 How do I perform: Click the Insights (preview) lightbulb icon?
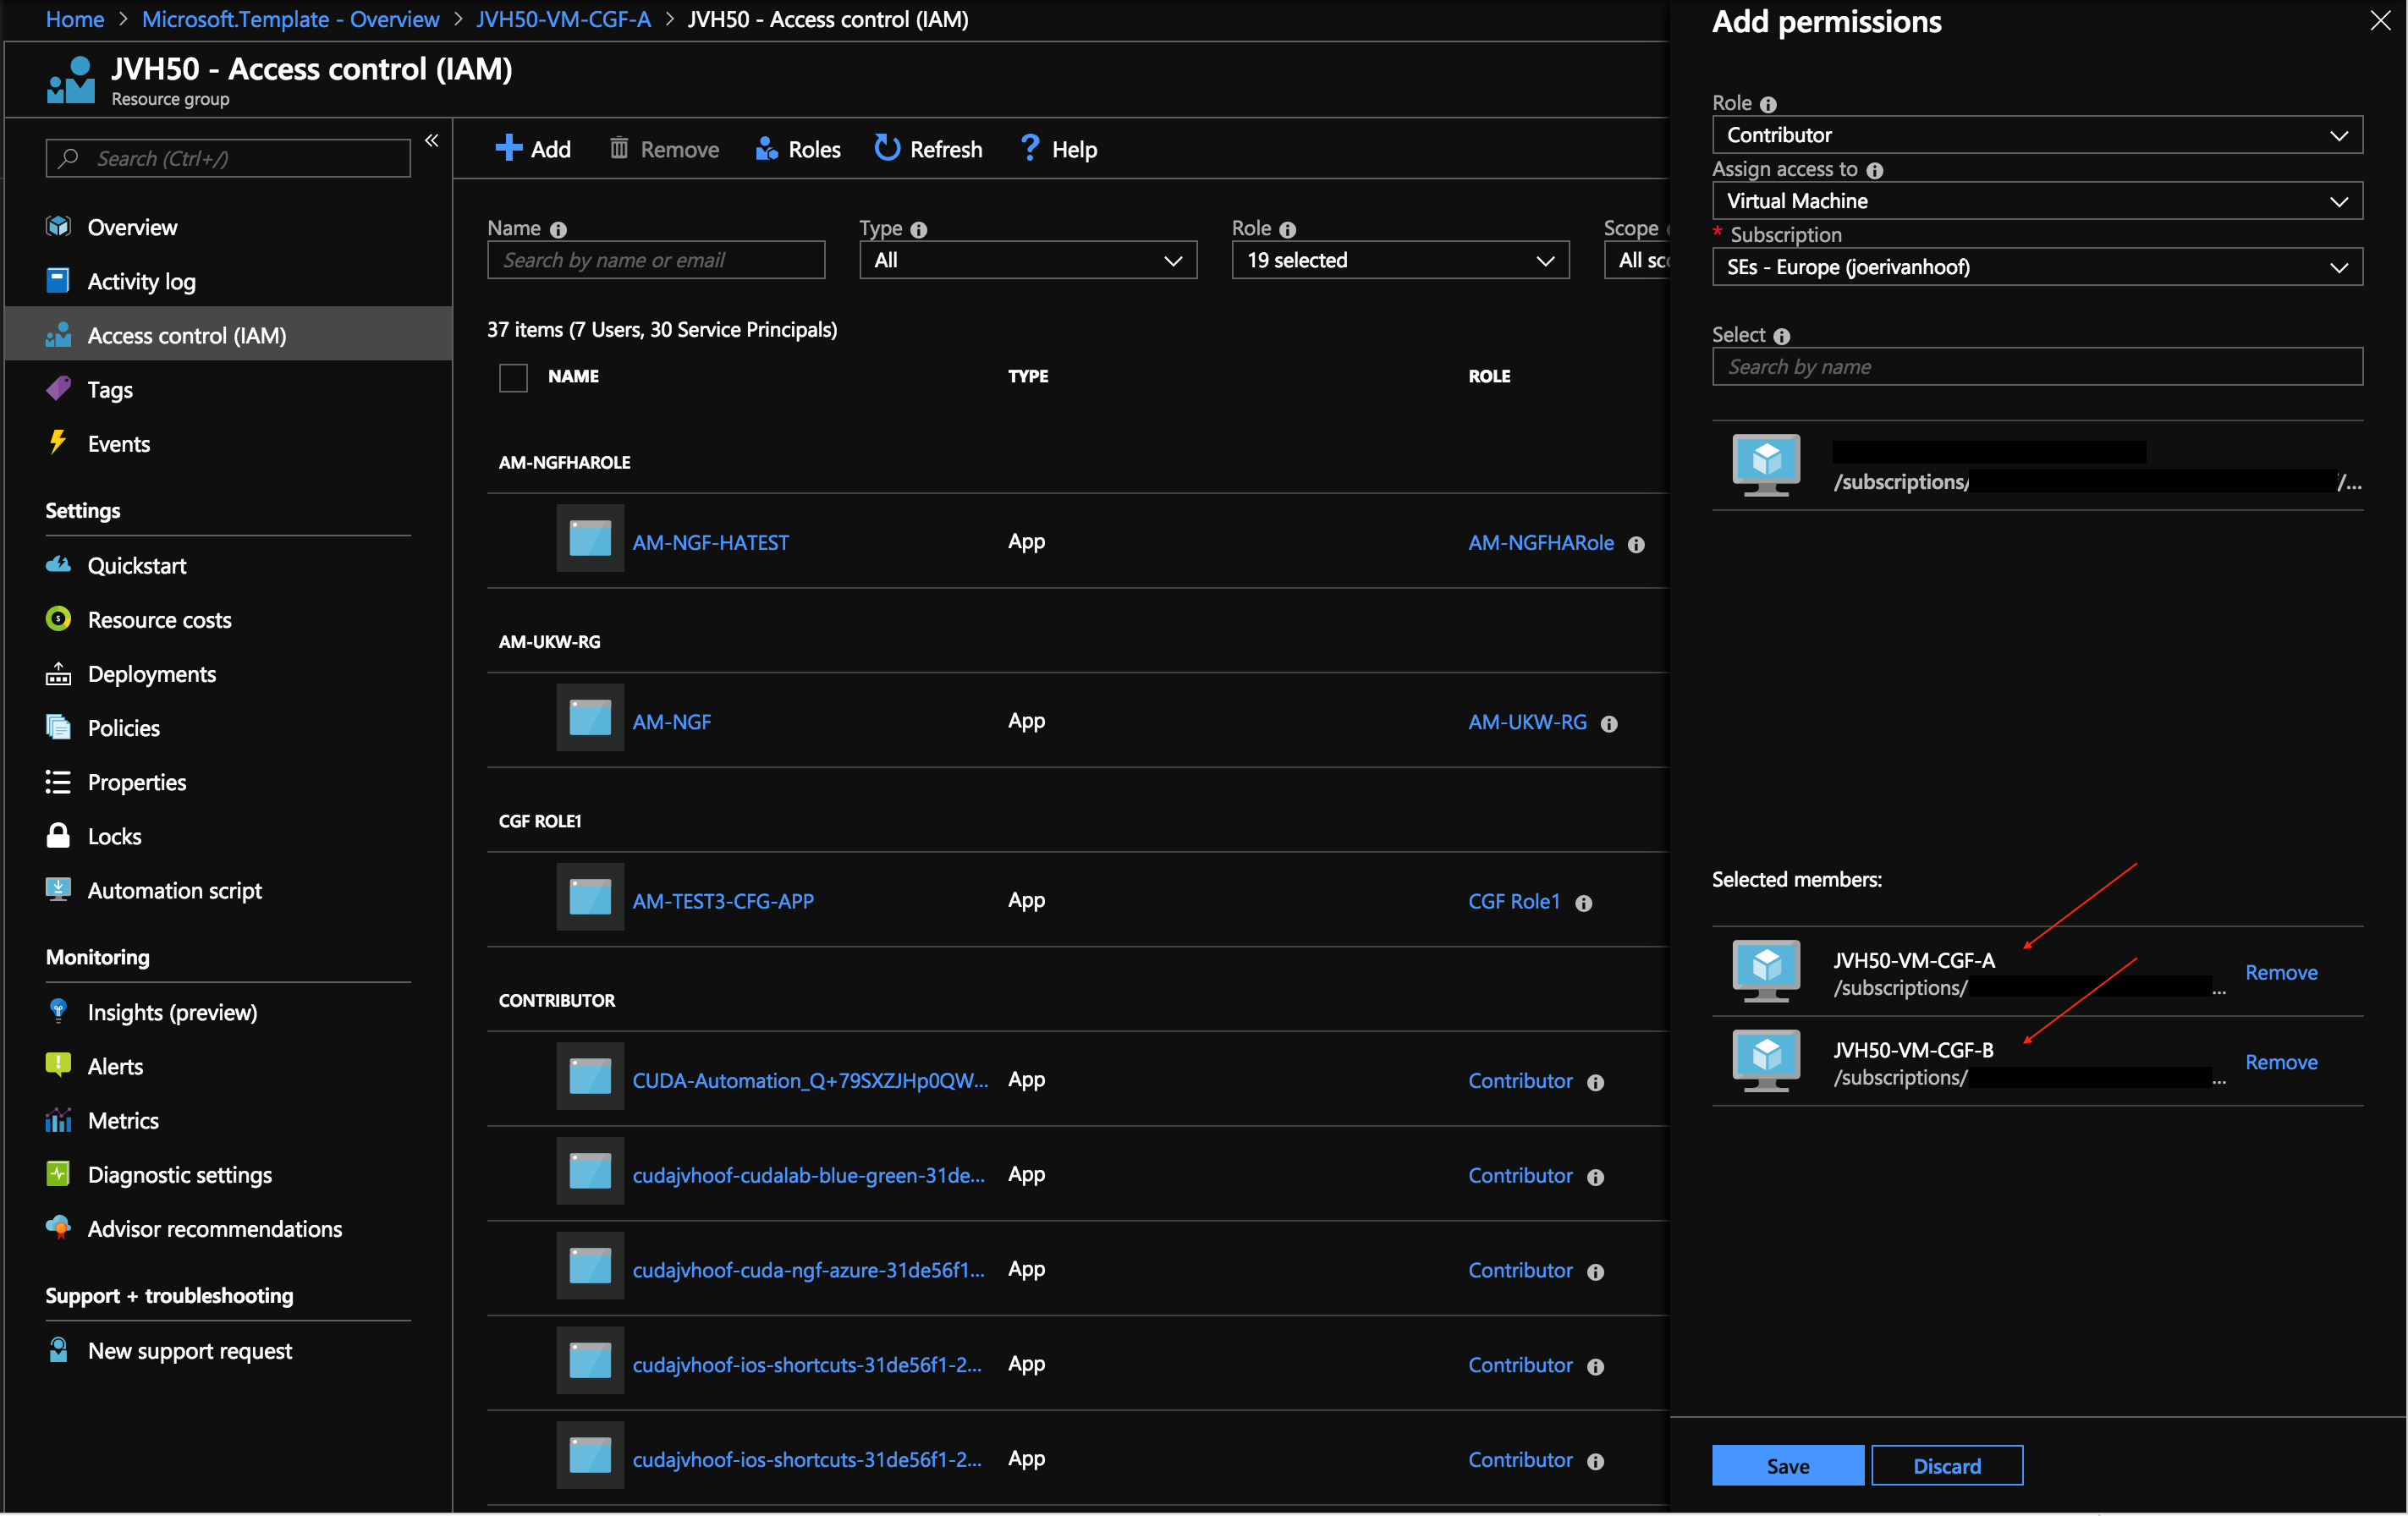58,1011
